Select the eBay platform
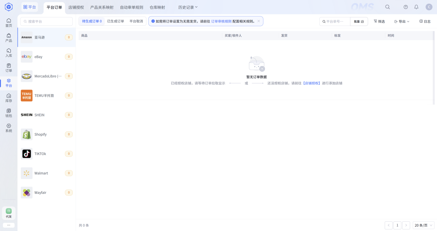437x231 pixels. 47,57
